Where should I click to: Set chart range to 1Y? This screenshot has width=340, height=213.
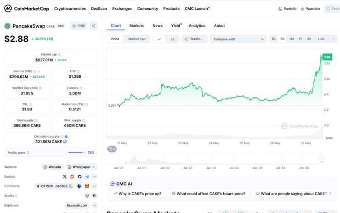click(300, 39)
